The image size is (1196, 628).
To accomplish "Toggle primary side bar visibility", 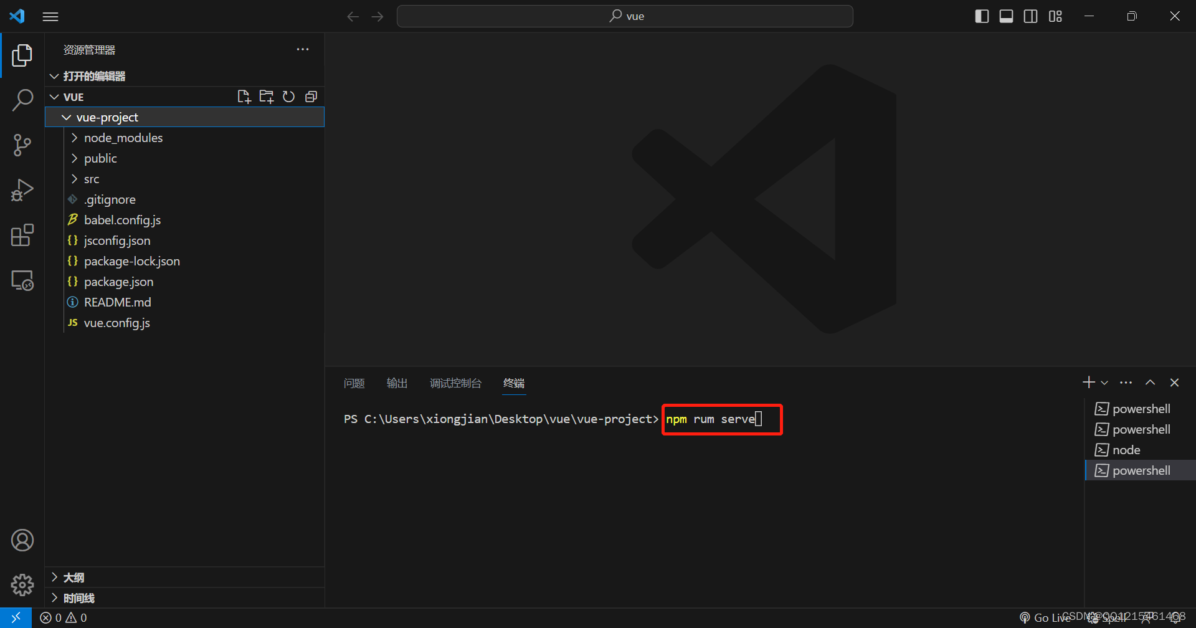I will point(982,16).
